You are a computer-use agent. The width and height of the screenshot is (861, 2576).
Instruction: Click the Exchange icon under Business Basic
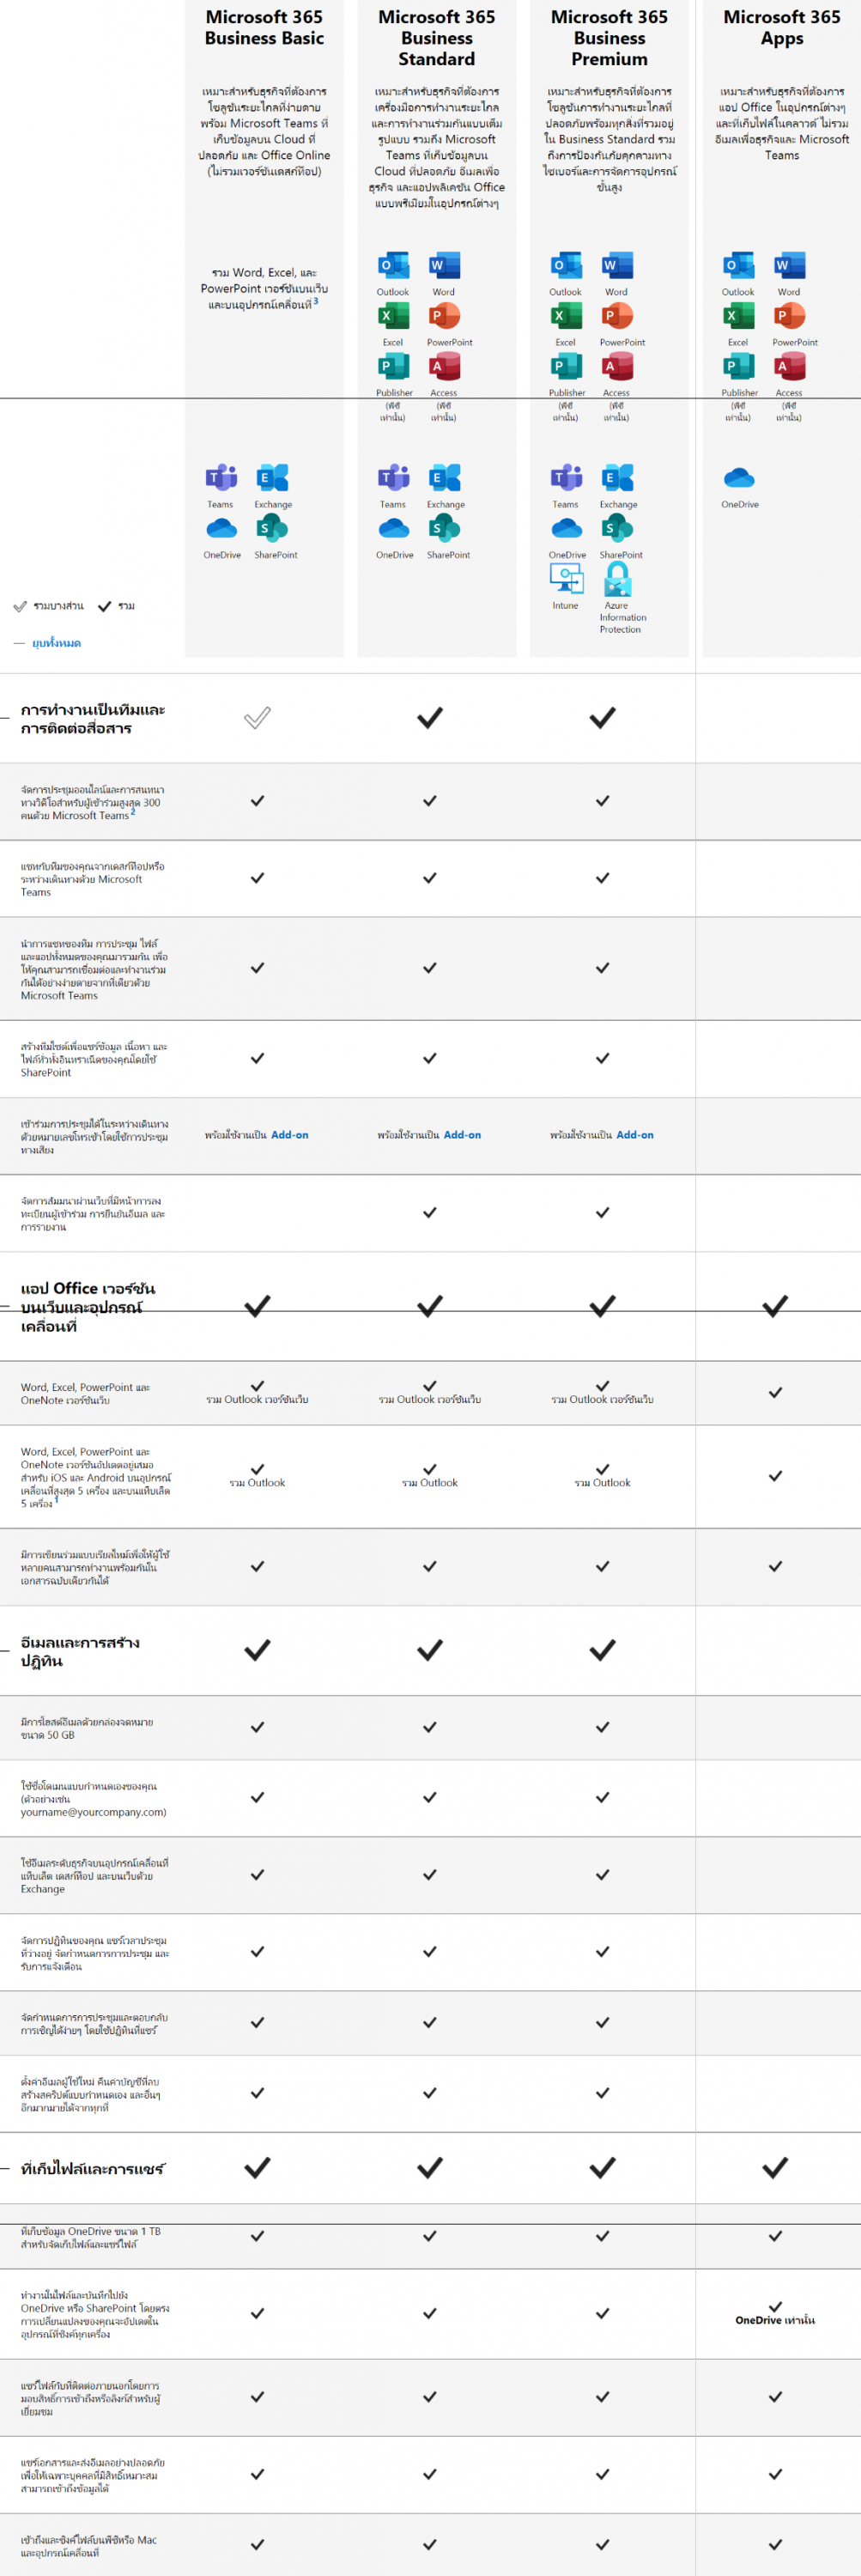[272, 478]
